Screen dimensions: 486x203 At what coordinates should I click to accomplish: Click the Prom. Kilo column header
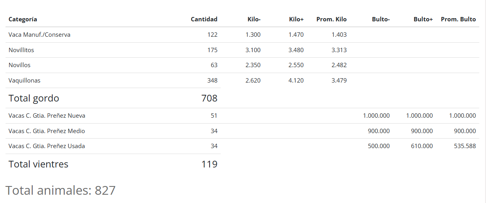331,19
